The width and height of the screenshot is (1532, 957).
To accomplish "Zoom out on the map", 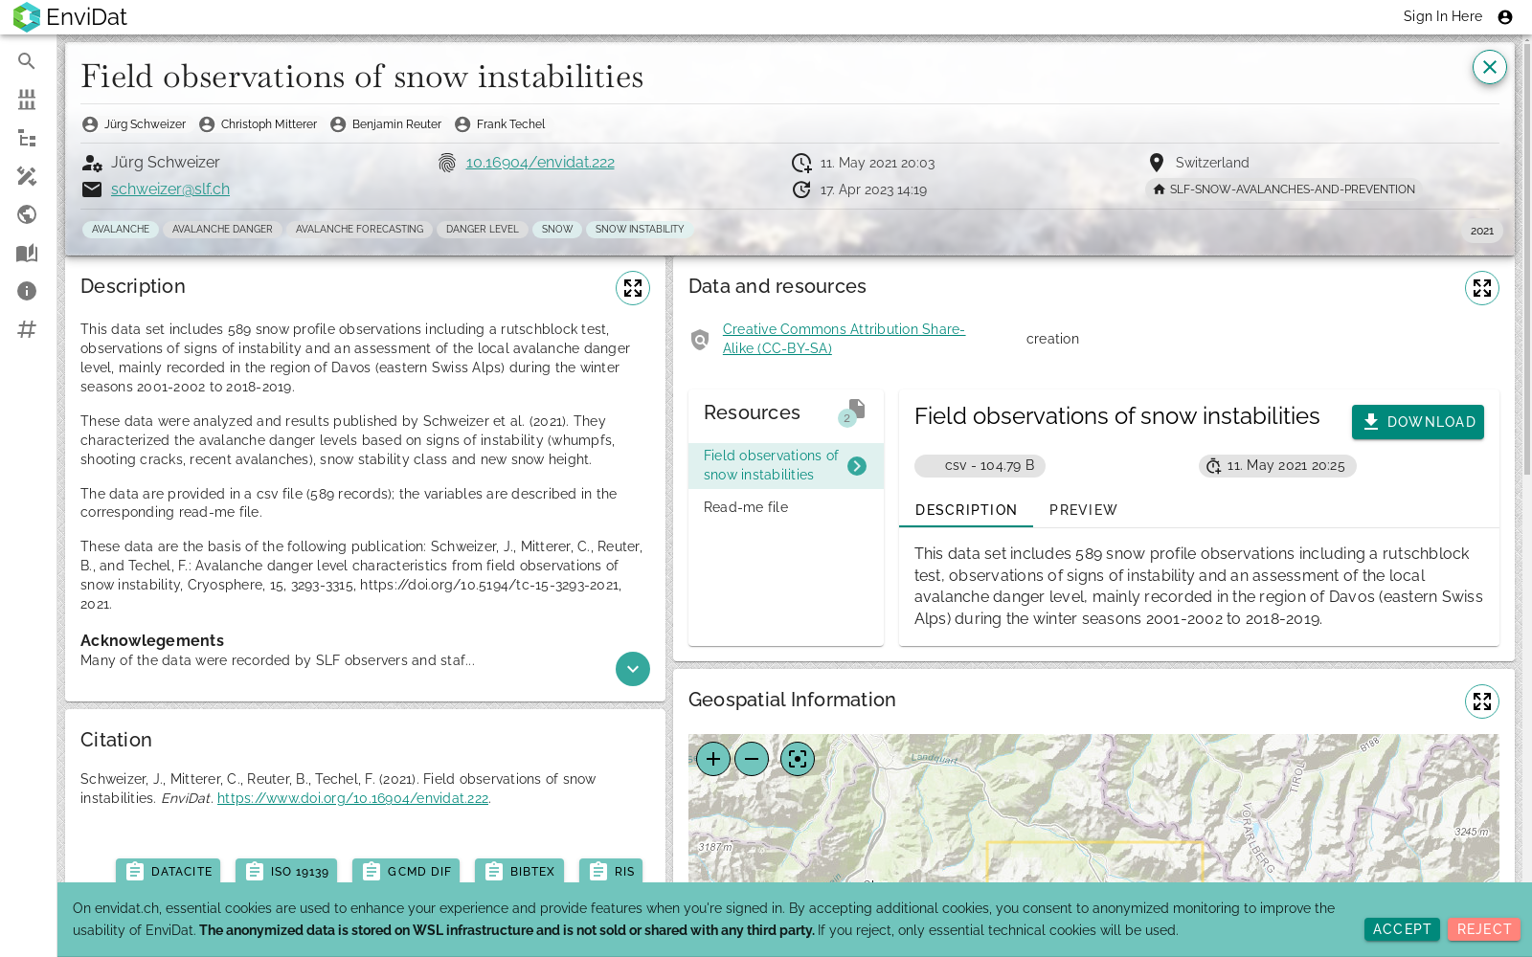I will pos(752,759).
